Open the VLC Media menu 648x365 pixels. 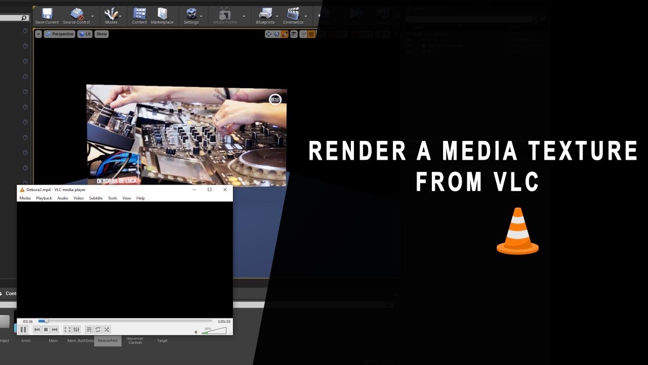(x=25, y=198)
